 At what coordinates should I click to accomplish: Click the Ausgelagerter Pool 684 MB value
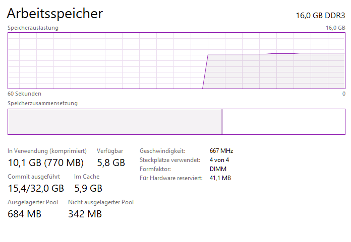tap(24, 214)
